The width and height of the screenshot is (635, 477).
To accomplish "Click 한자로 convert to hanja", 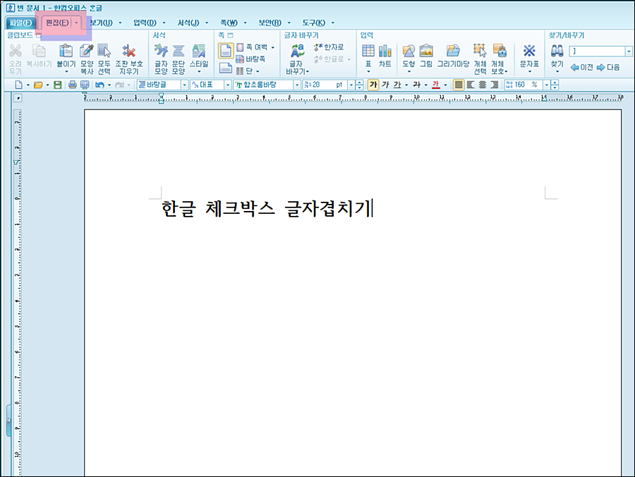I will 328,47.
